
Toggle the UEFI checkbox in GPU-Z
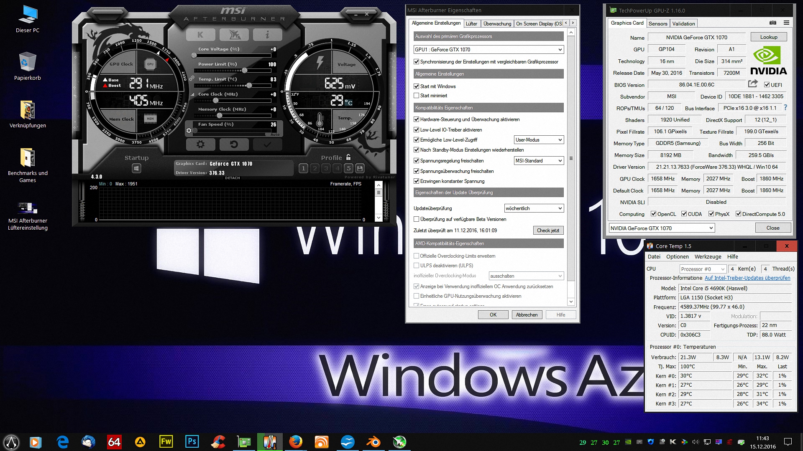pyautogui.click(x=767, y=85)
